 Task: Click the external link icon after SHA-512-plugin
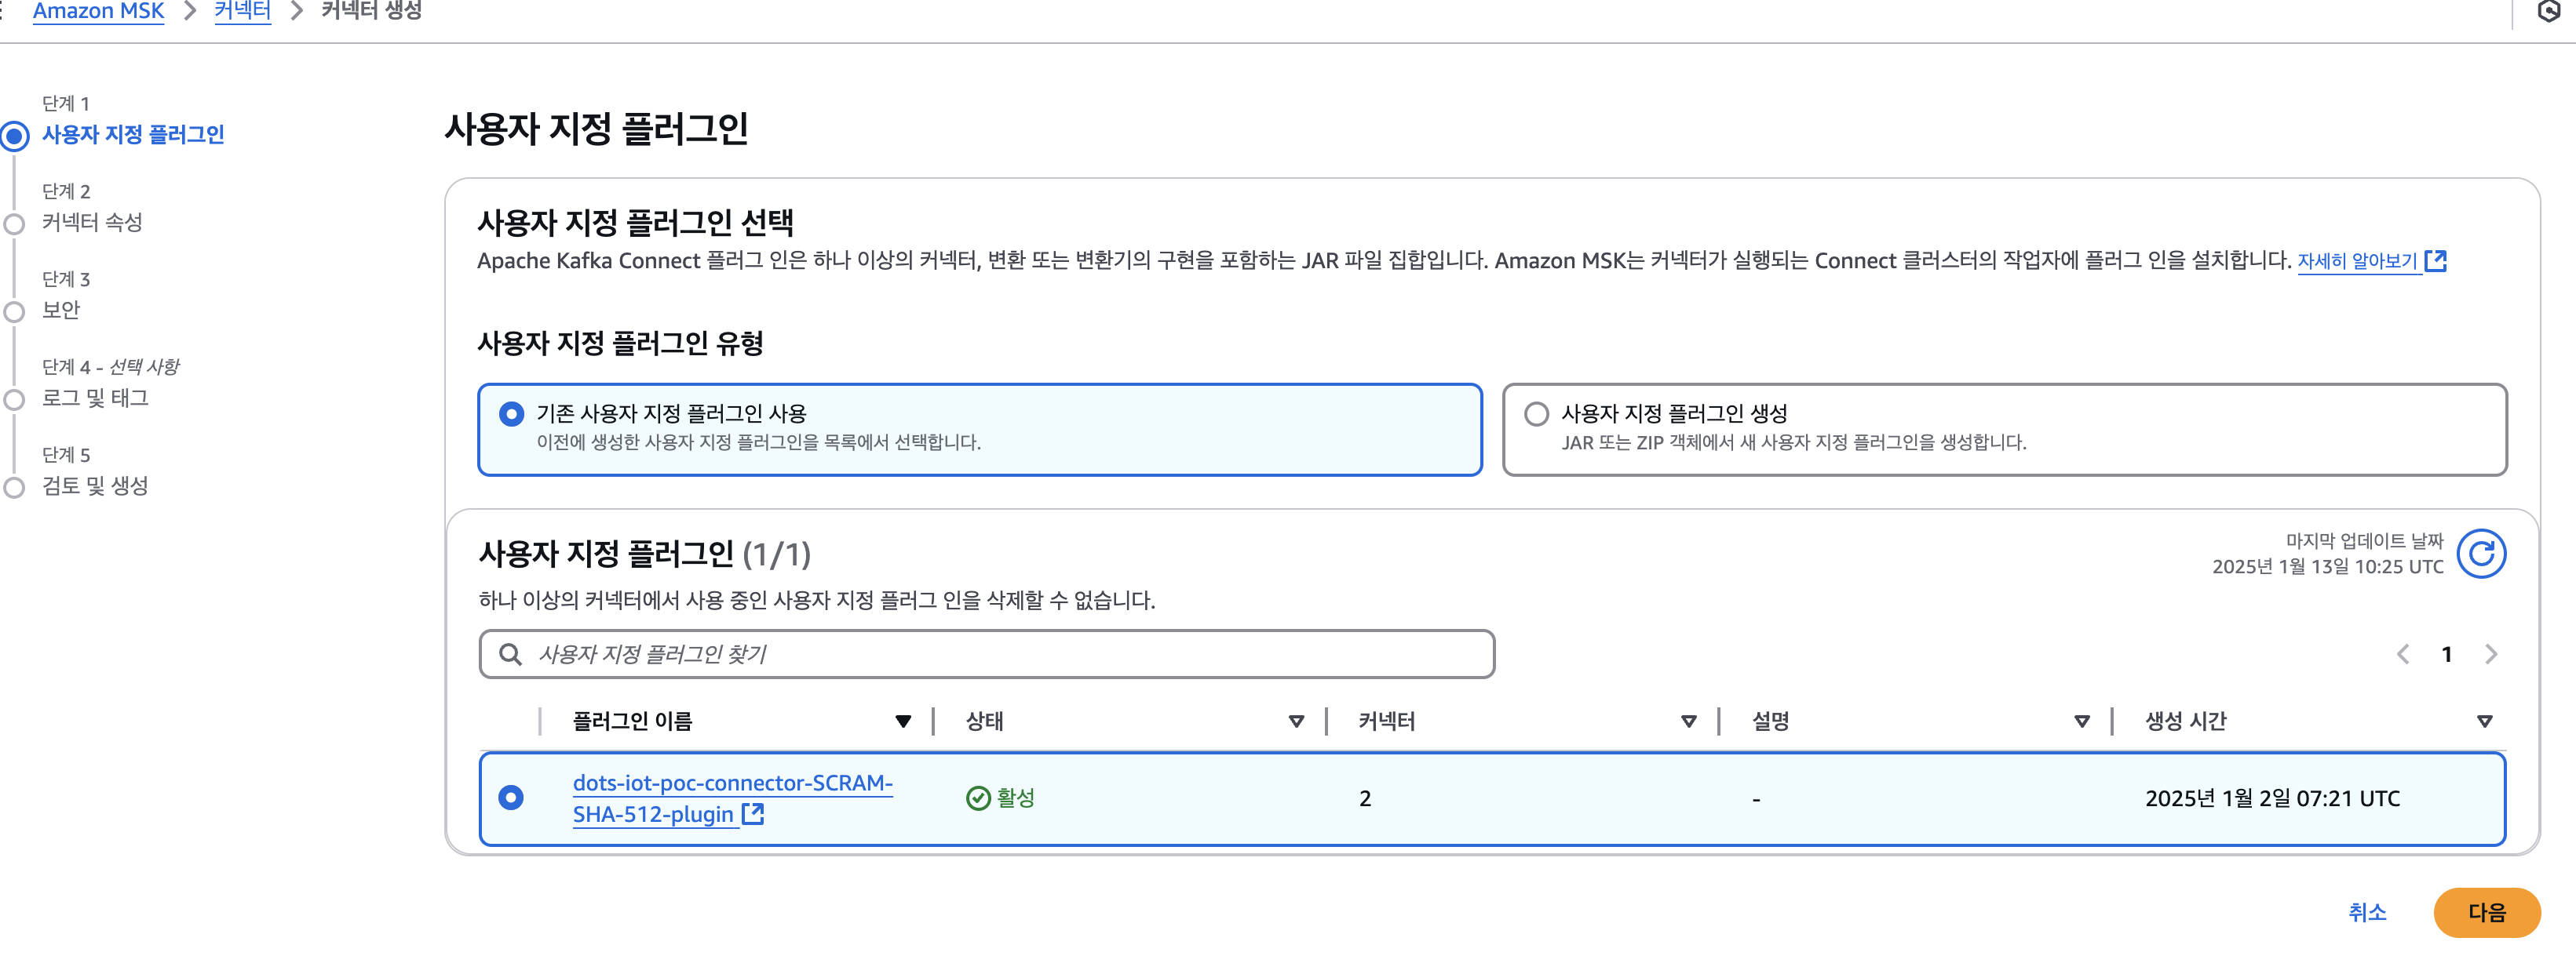coord(753,814)
